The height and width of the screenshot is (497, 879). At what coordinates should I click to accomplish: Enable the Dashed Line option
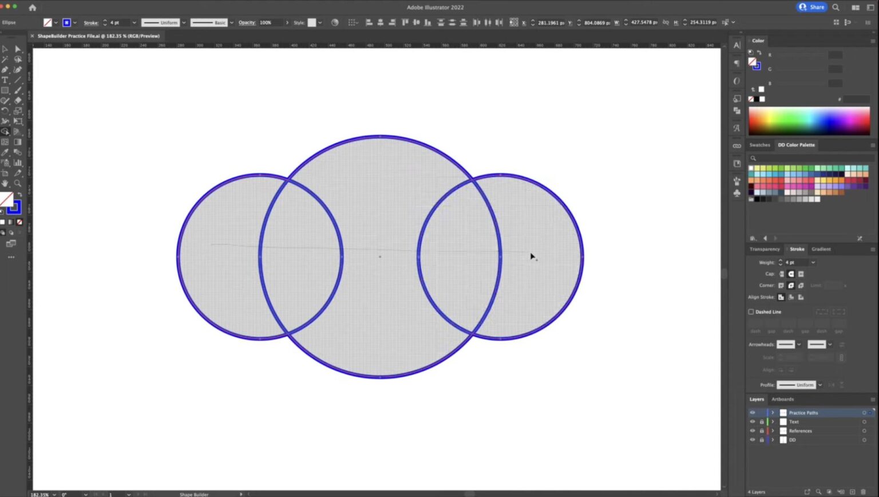point(751,311)
